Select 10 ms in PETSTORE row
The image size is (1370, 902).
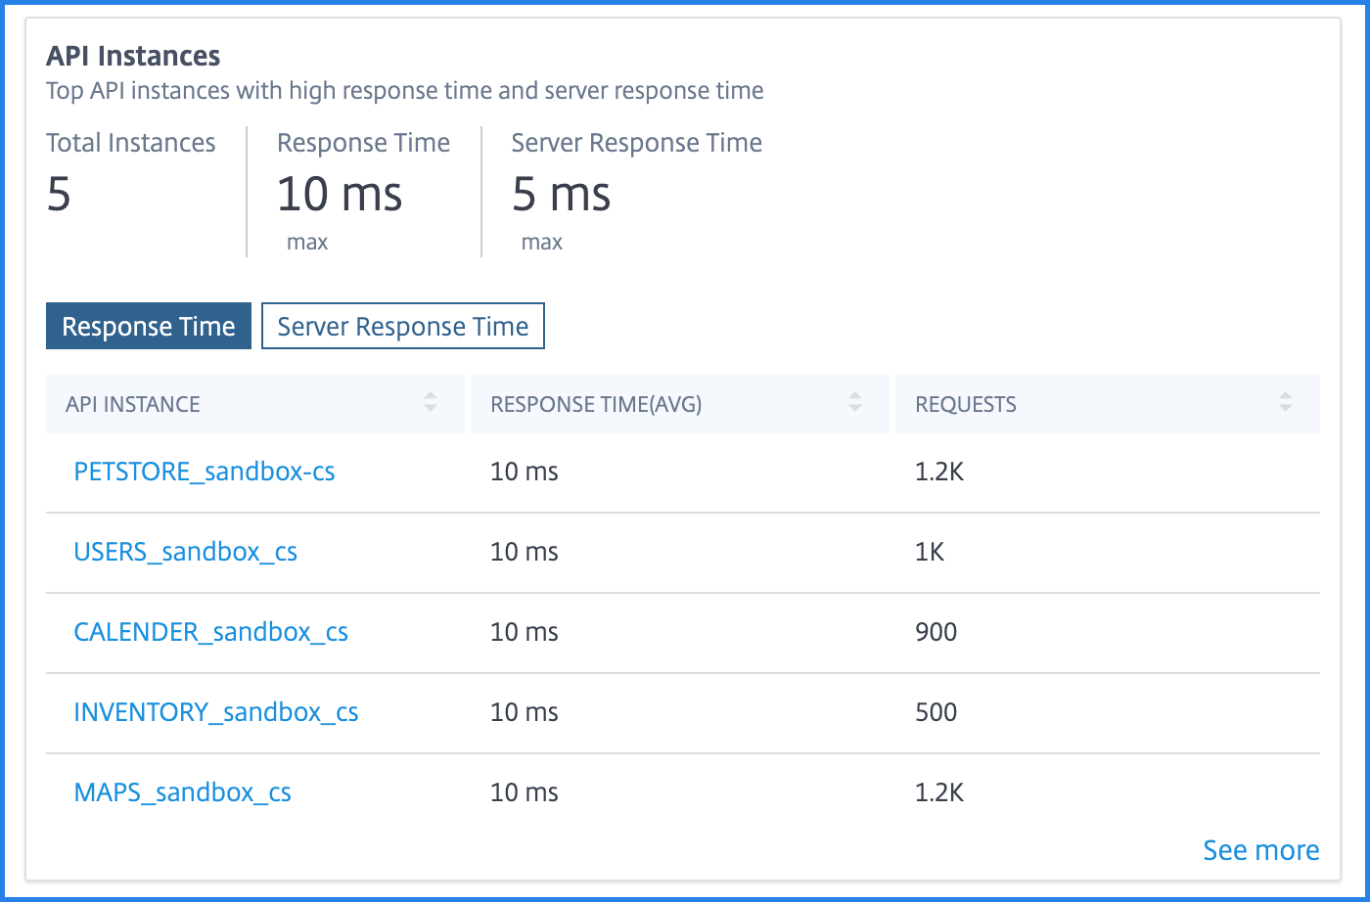click(x=525, y=472)
